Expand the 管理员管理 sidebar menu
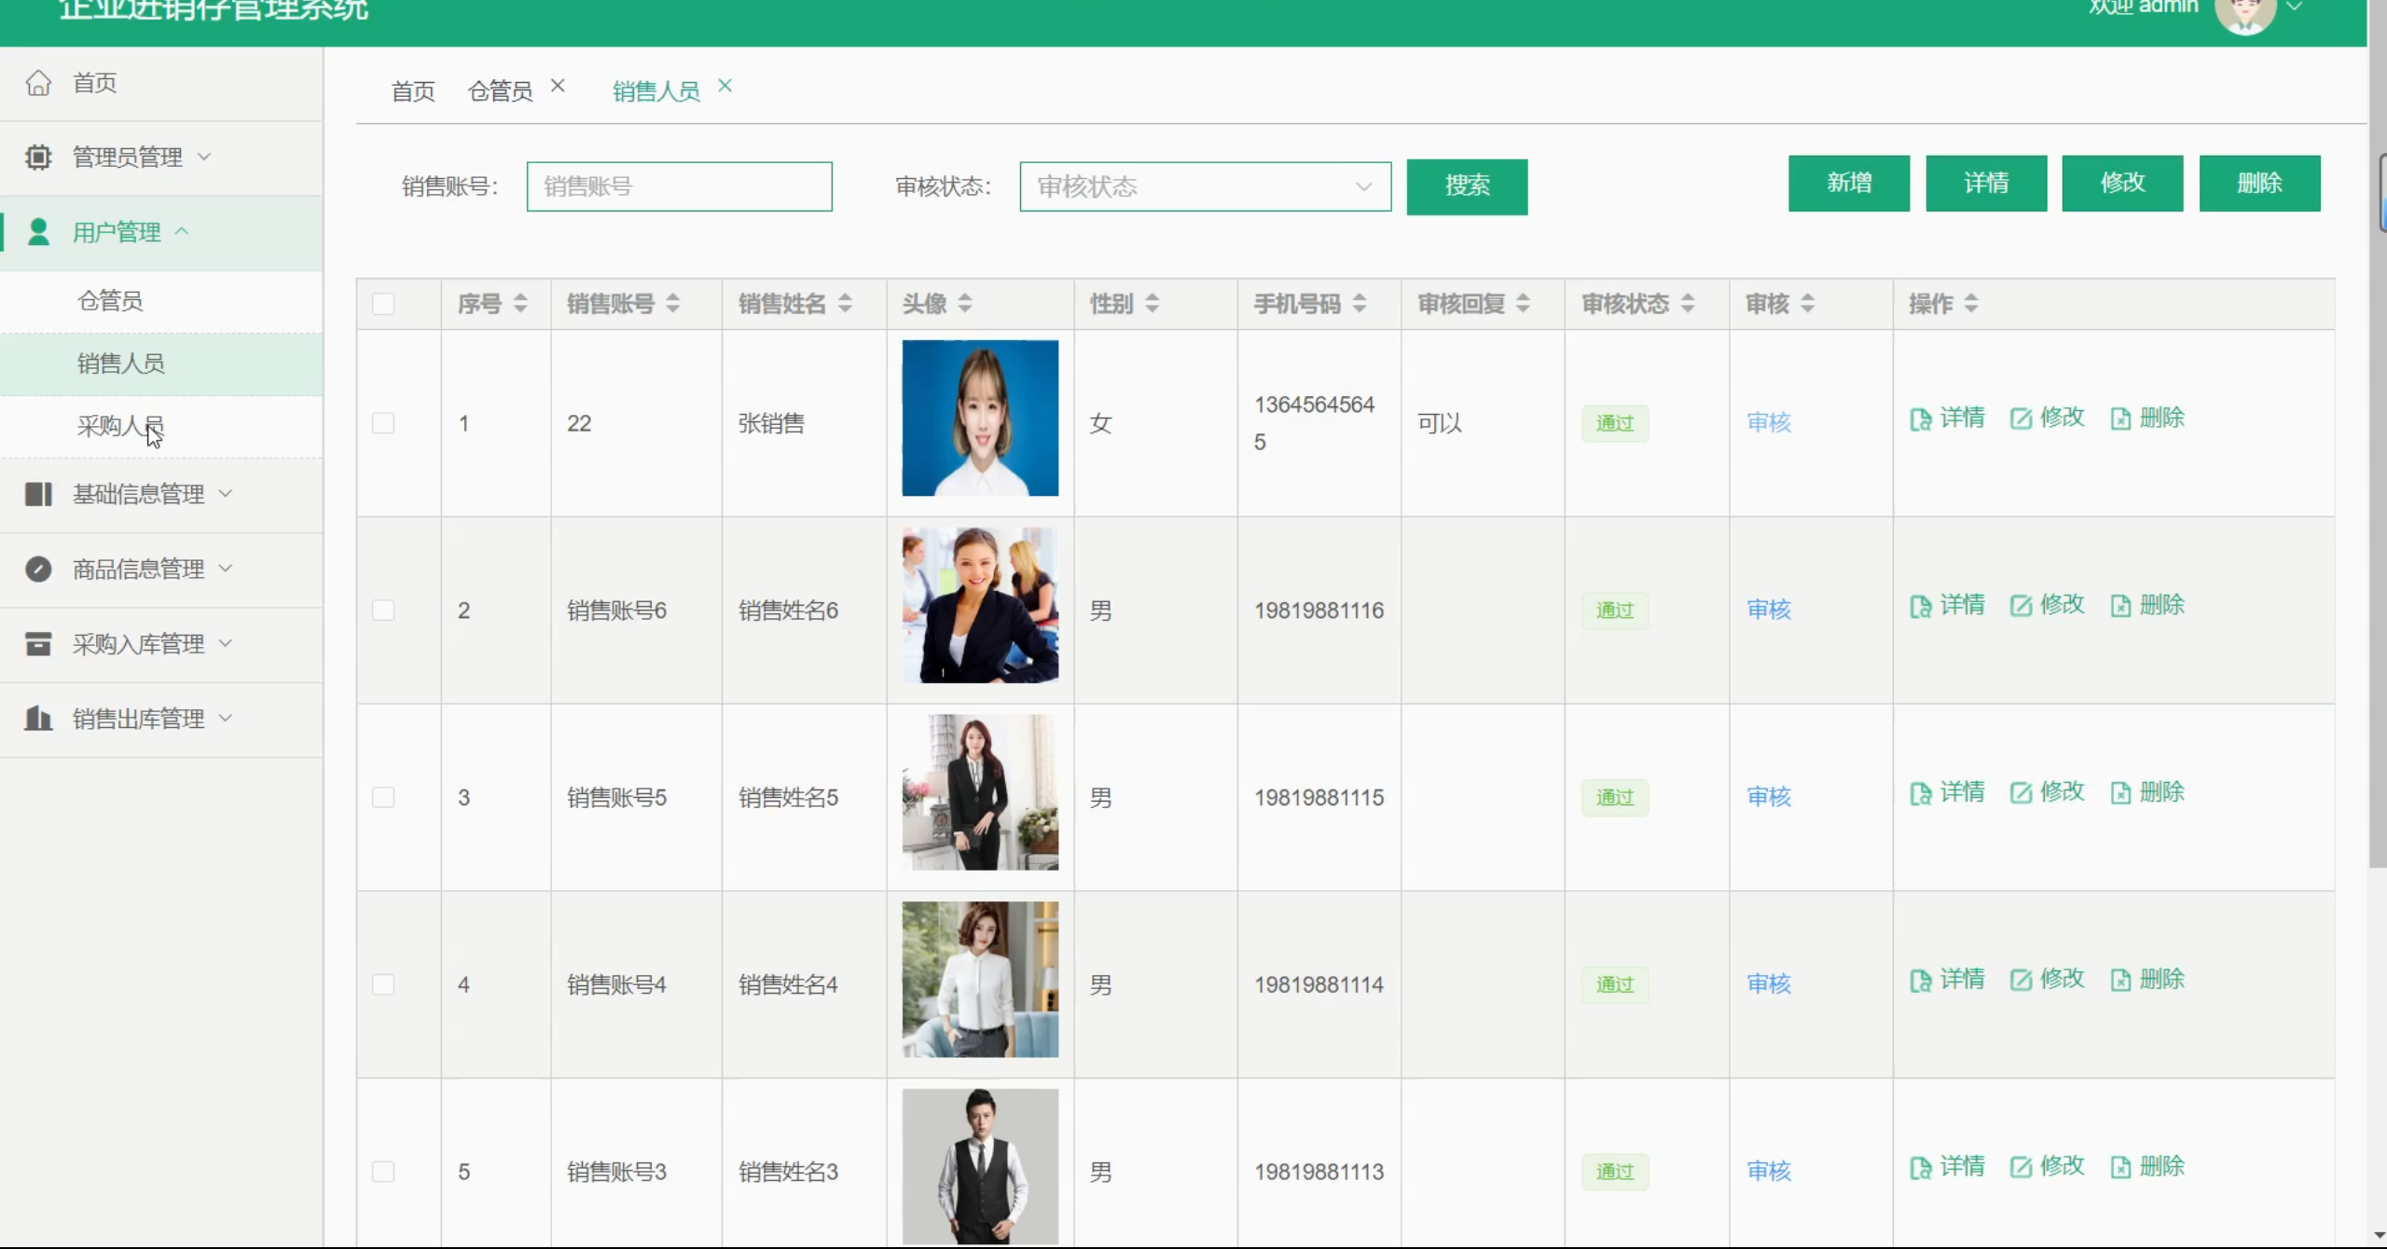 (x=128, y=157)
